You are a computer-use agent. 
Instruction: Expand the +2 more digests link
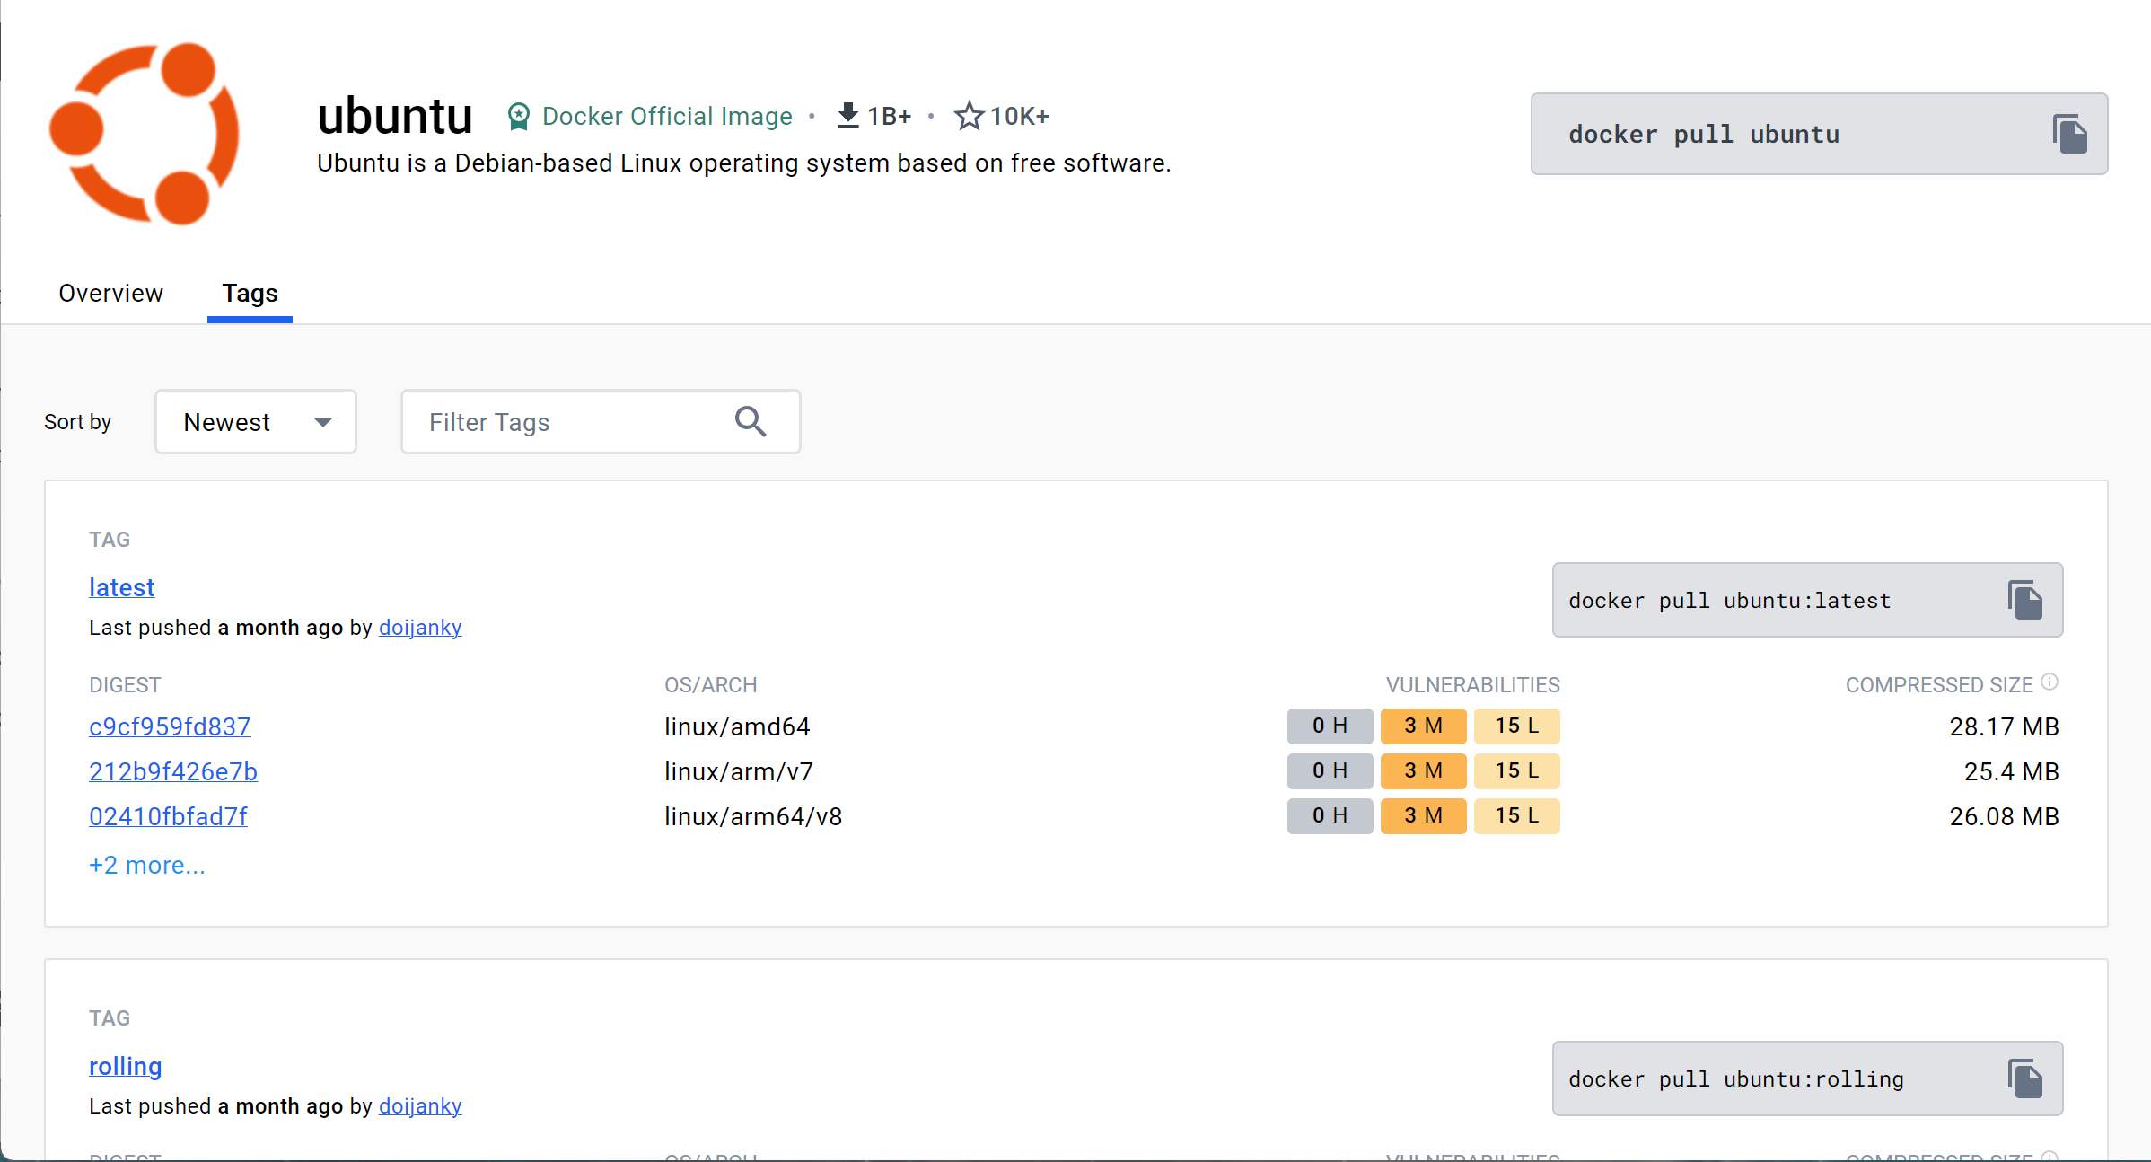pos(147,865)
